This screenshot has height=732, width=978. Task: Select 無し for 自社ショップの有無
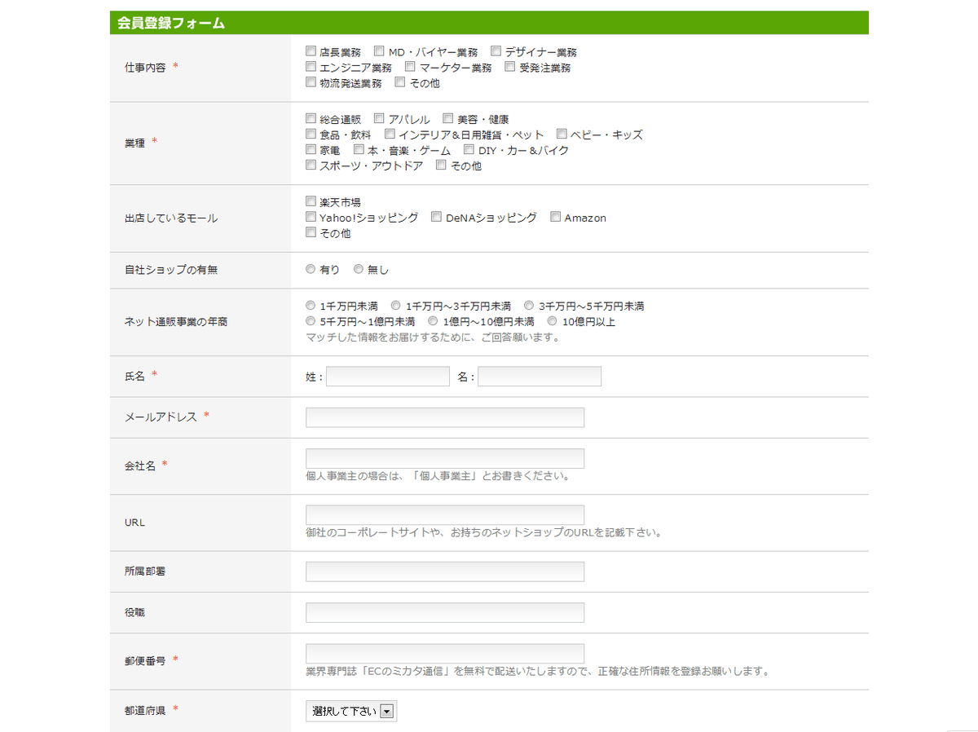tap(358, 269)
